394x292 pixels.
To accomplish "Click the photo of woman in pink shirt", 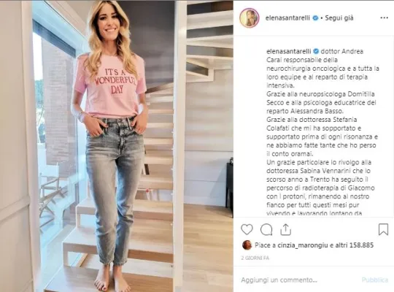I will click(117, 146).
